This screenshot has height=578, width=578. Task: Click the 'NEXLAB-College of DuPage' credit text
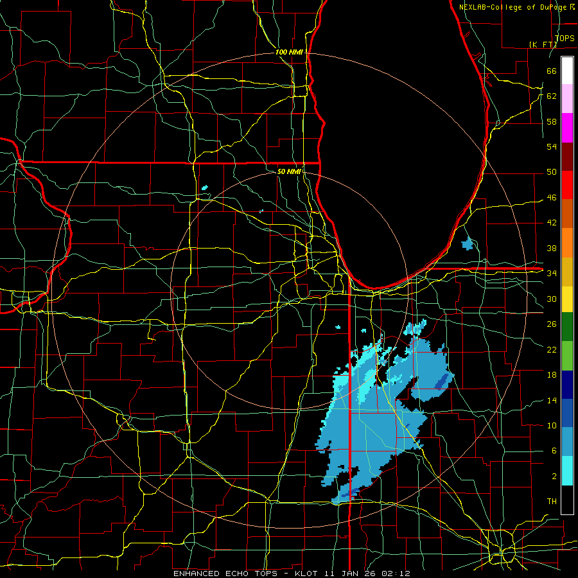pos(514,7)
